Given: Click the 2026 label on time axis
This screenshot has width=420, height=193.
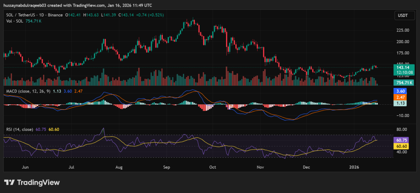Looking at the screenshot, I should pos(353,168).
